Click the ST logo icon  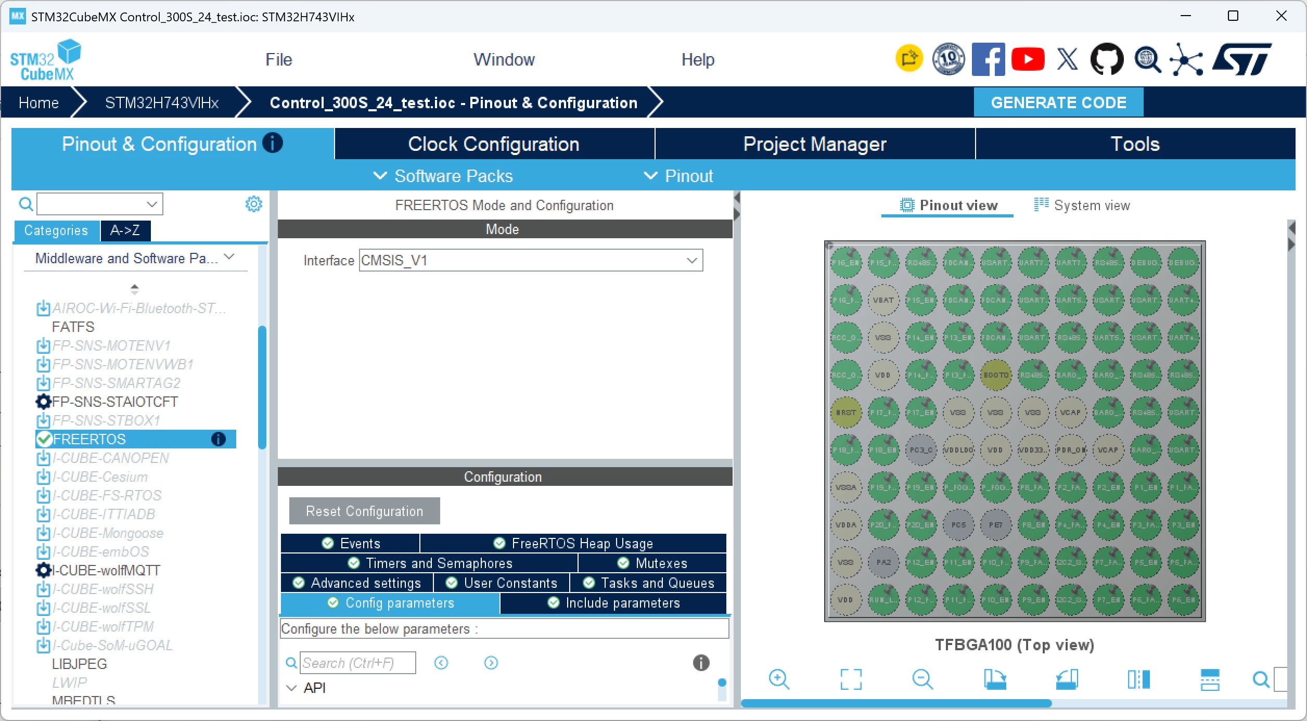[x=1241, y=59]
